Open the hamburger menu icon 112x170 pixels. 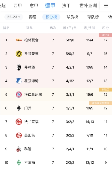(x=106, y=5)
